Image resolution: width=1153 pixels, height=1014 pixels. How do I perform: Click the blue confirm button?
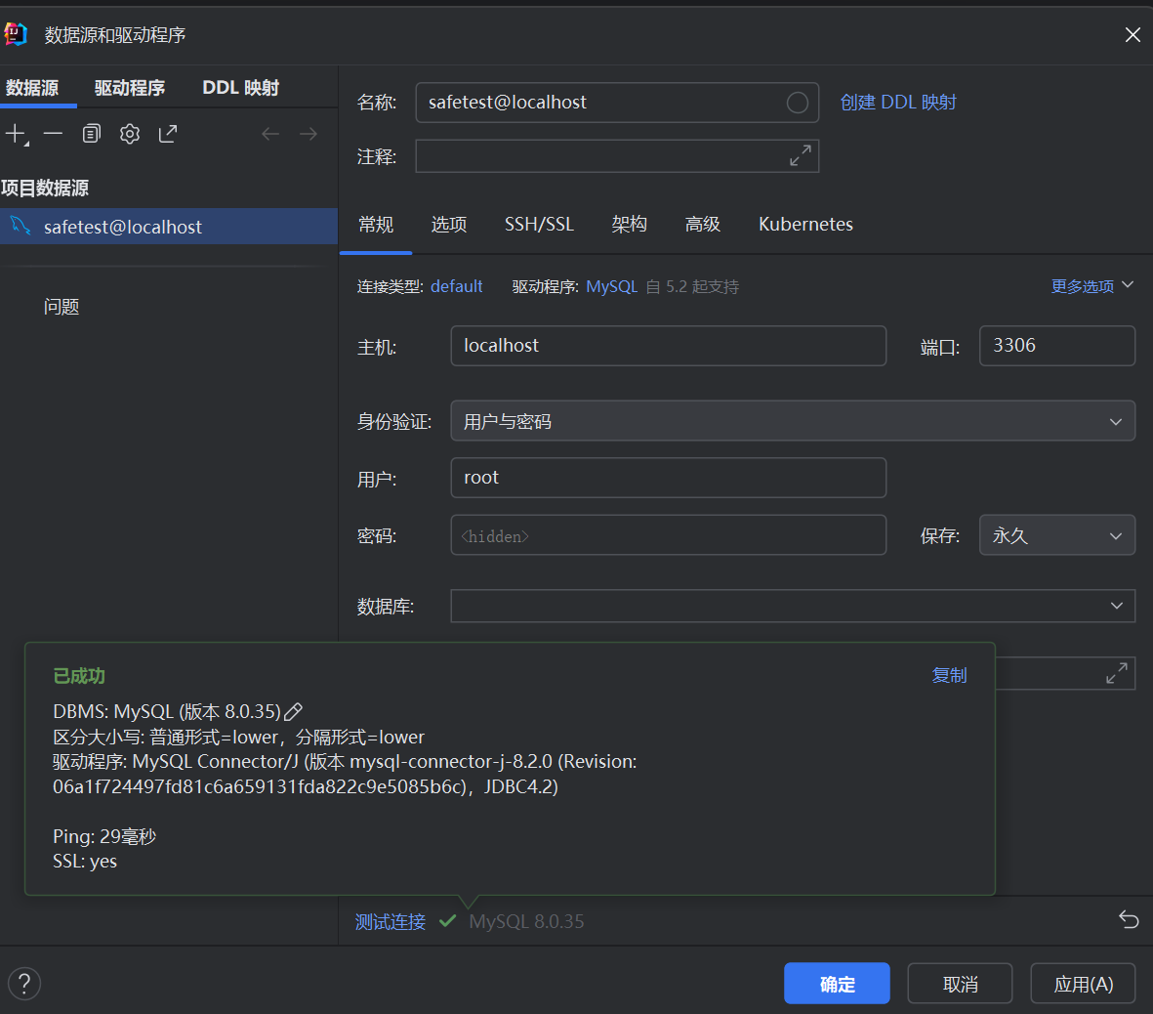pyautogui.click(x=837, y=984)
